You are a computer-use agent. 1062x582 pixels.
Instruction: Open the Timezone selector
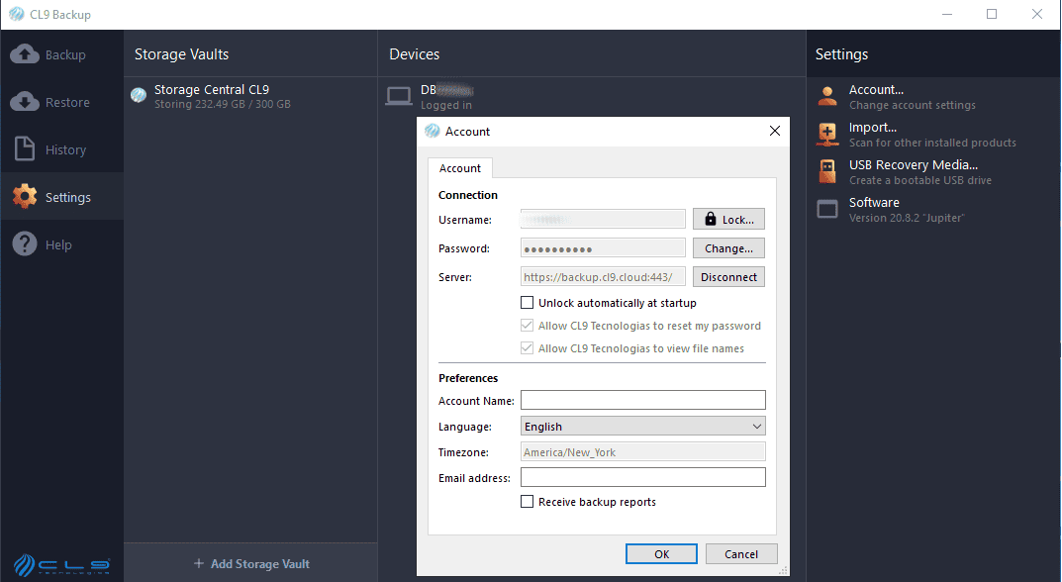pyautogui.click(x=642, y=451)
